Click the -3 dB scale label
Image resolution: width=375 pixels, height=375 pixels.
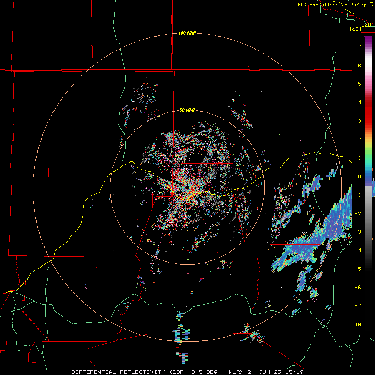pos(358,232)
